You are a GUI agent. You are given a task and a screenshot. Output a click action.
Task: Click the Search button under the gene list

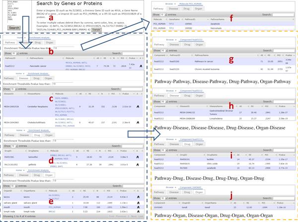point(14,28)
